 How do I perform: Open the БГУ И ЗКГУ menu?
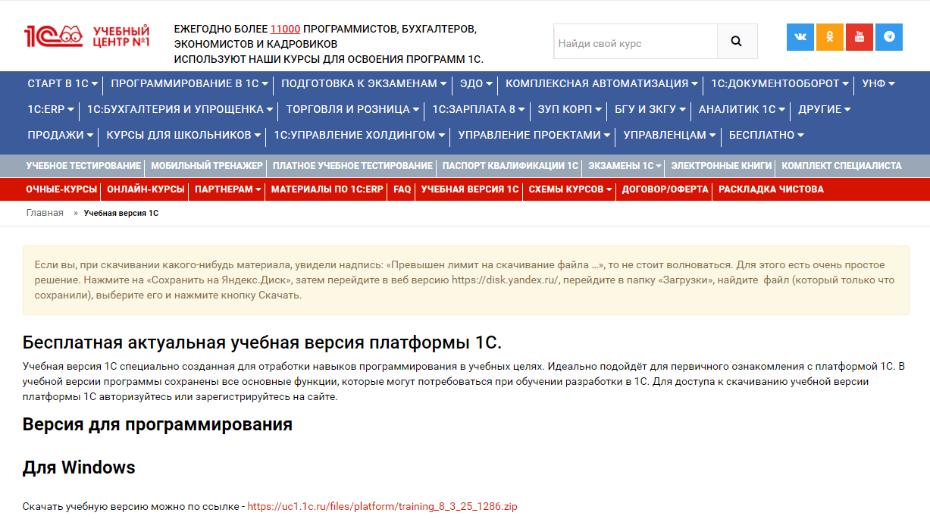pyautogui.click(x=650, y=109)
